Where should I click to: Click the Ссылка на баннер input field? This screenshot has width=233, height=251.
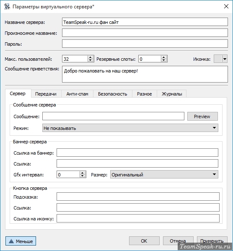(137, 153)
